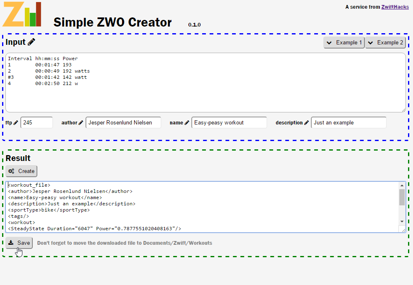Click the pencil icon beside Input heading
413x285 pixels.
tap(32, 42)
